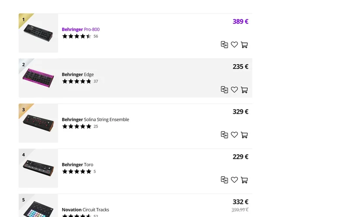Add Behringer Pro-800 to wishlist
Screen dimensions: 348x217
click(x=234, y=45)
